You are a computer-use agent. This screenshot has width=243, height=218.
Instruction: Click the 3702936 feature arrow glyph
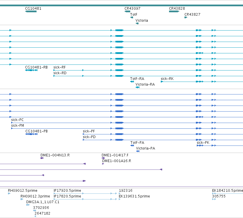coord(34,211)
